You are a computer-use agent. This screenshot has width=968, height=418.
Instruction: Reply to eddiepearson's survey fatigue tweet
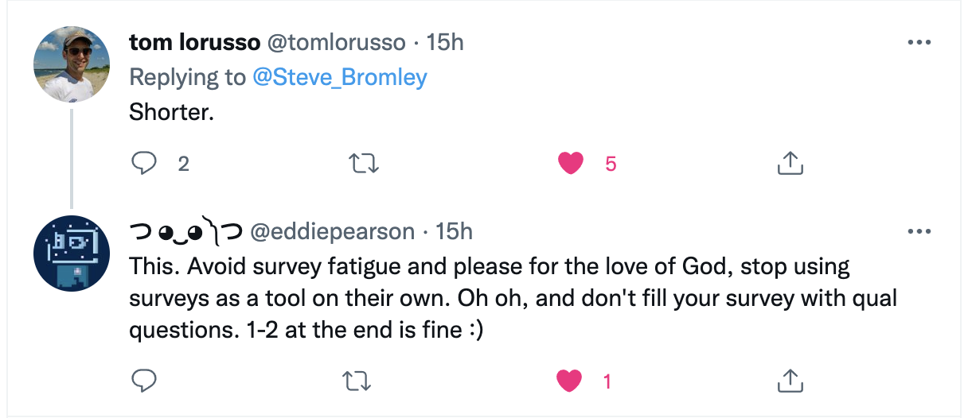pyautogui.click(x=143, y=381)
